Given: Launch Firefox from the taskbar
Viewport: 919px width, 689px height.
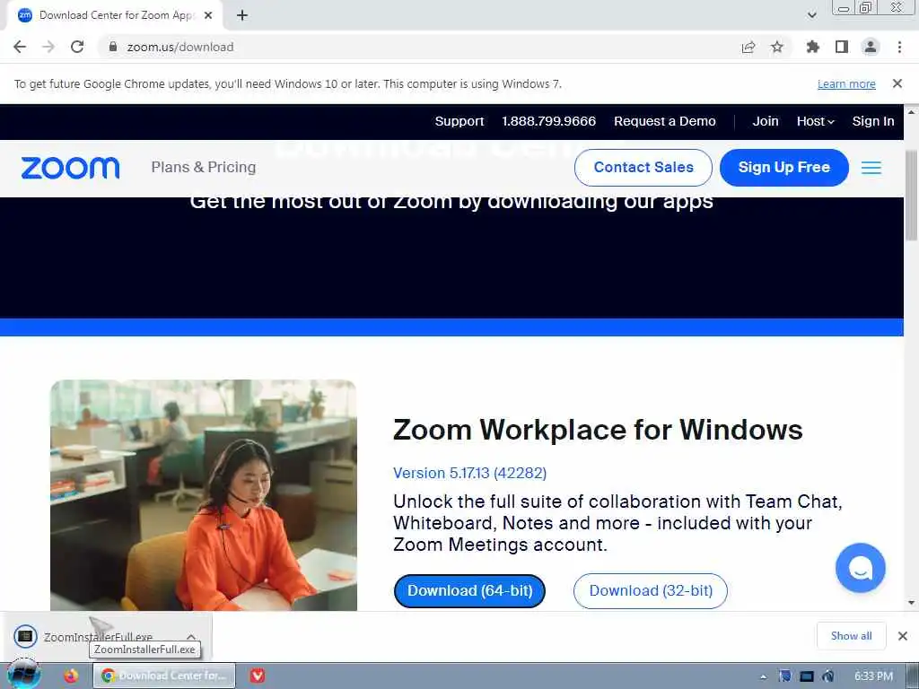Looking at the screenshot, I should click(71, 676).
